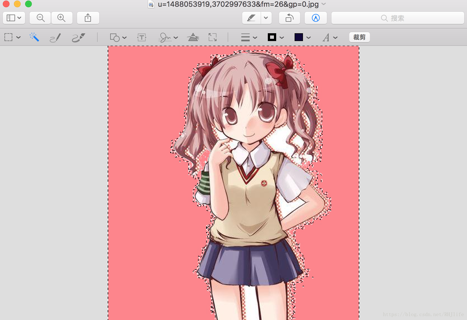
Task: Open the Share menu
Action: [x=88, y=18]
